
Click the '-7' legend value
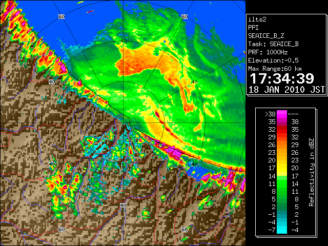pyautogui.click(x=272, y=230)
